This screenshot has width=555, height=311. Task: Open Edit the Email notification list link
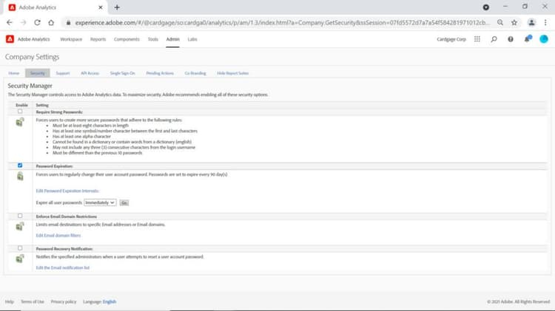tap(63, 268)
